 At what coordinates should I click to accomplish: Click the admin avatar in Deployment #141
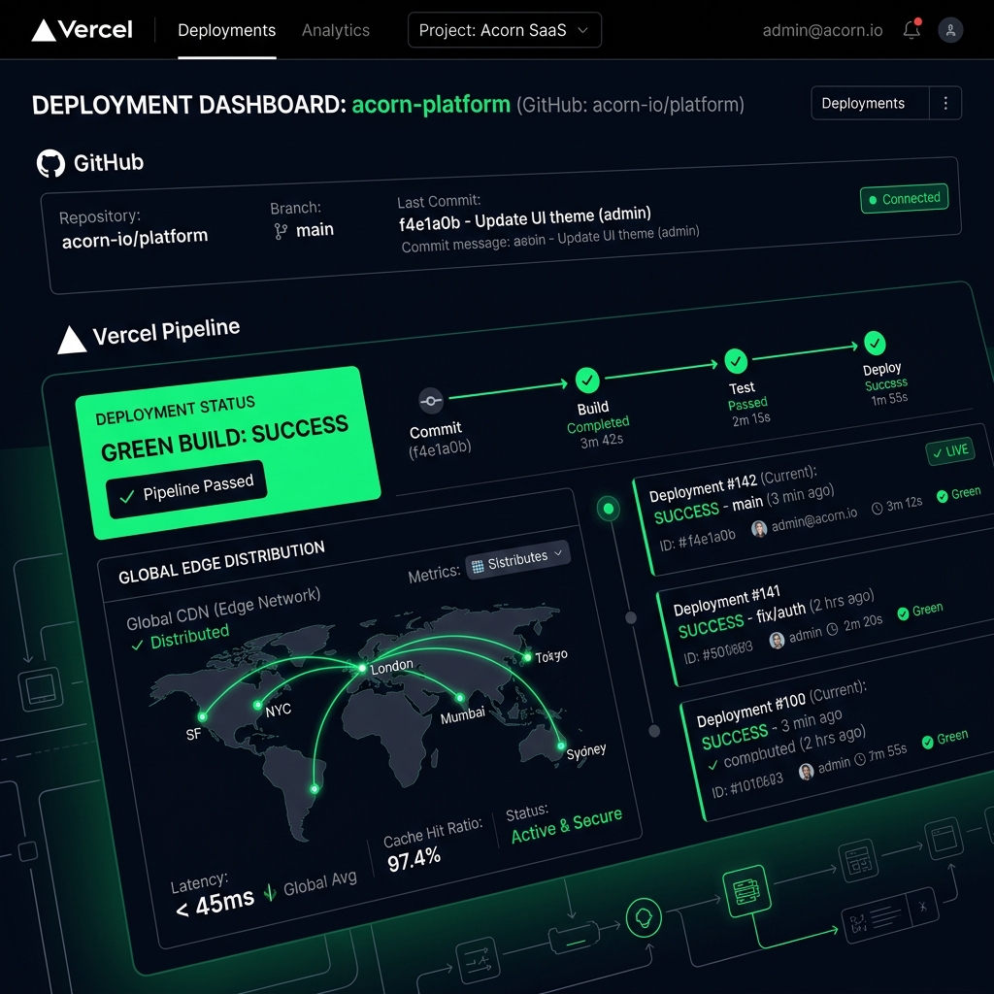pos(777,641)
